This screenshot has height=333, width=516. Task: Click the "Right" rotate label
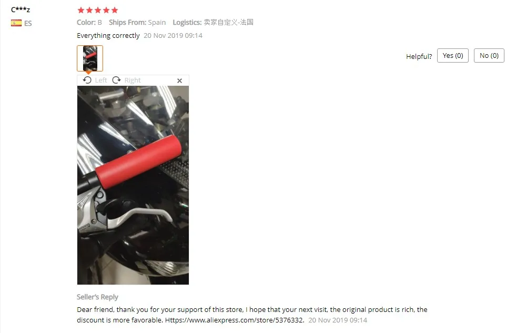[133, 80]
